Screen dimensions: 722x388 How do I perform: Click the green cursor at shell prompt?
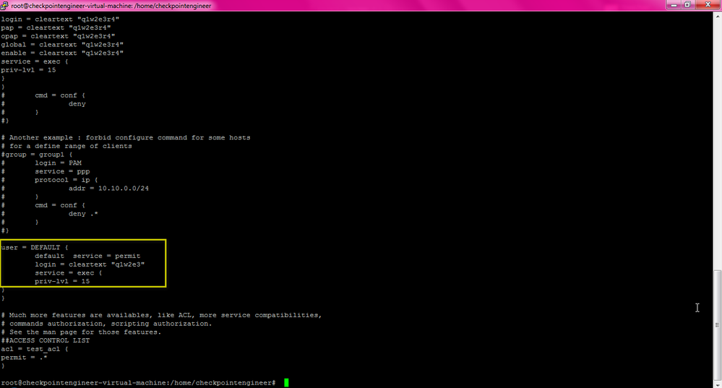tap(286, 382)
